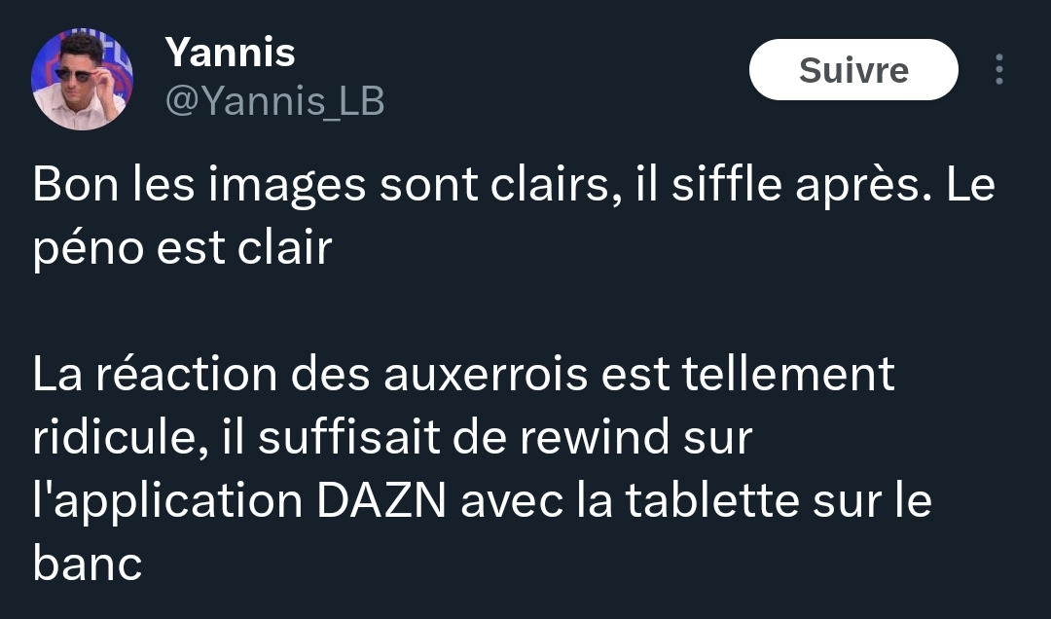
Task: Click the word images in the first line
Action: point(287,186)
